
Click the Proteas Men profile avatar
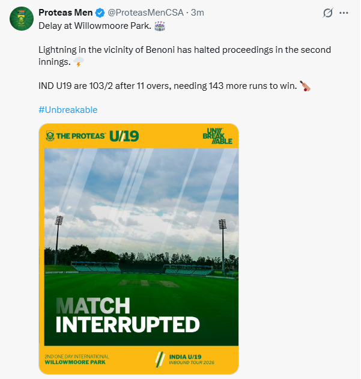click(21, 19)
